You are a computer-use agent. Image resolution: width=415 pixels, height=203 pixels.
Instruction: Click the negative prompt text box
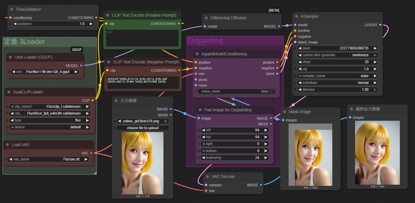point(143,82)
